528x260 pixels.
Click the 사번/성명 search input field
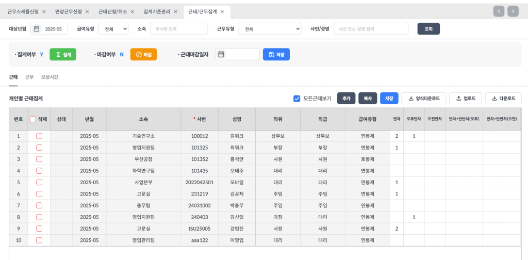point(371,29)
